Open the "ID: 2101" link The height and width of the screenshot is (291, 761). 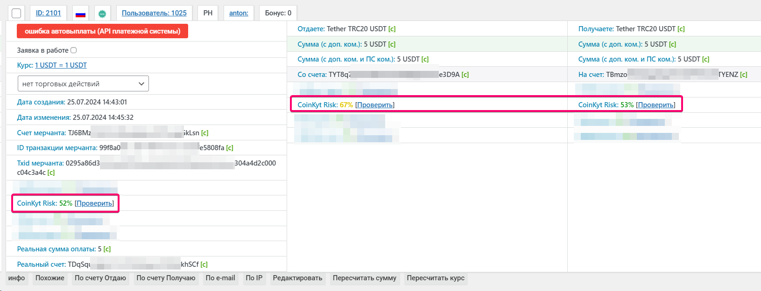click(x=49, y=13)
